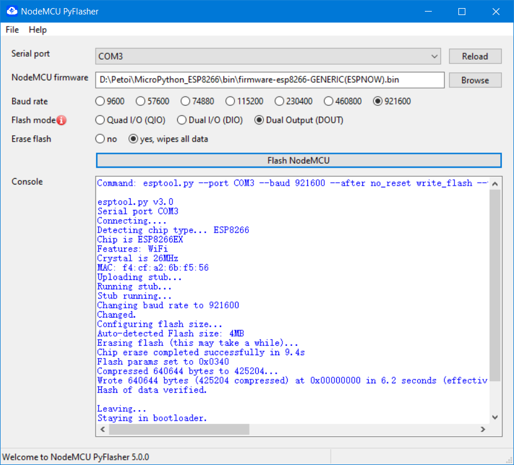
Task: Reload the serial port list
Action: pyautogui.click(x=475, y=56)
